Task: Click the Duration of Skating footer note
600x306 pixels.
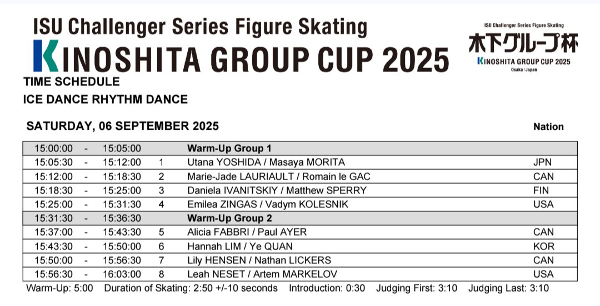Action: 191,288
